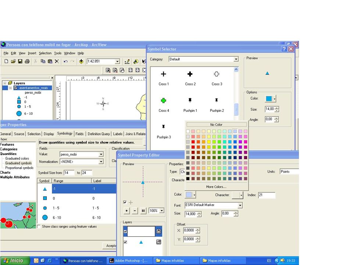This screenshot has height=265, width=353.
Task: Open the Normalization NONE dropdown
Action: [x=101, y=162]
